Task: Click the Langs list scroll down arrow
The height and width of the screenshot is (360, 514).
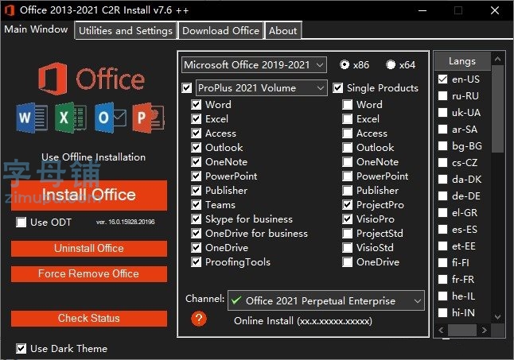Action: point(497,317)
